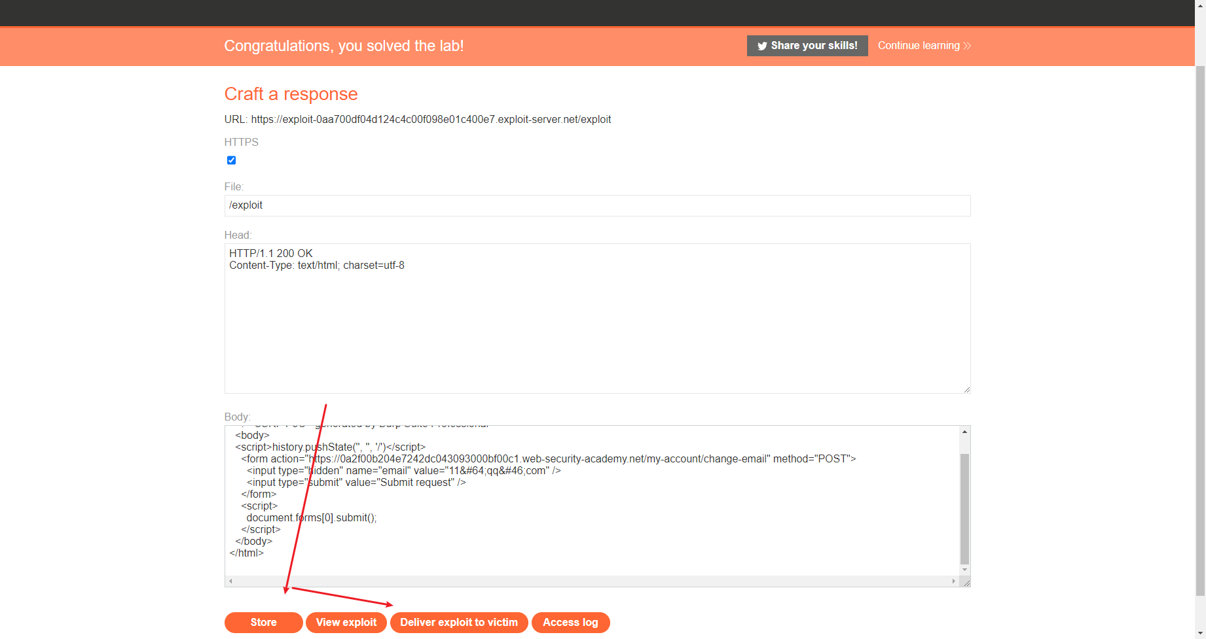1206x639 pixels.
Task: Click the Body horizontal scroll-left arrow
Action: coord(230,581)
